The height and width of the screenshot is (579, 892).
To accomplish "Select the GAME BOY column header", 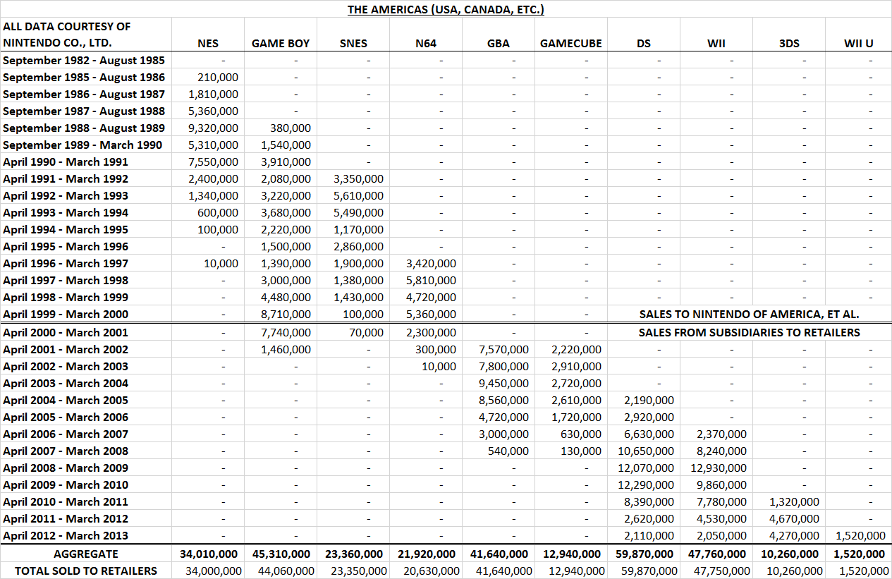I will click(281, 43).
